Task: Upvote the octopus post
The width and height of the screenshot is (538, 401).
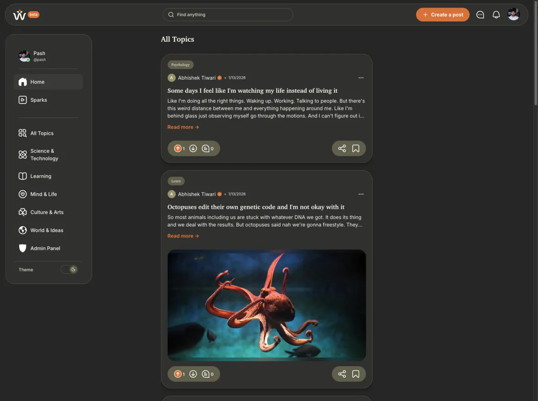Action: [178, 374]
